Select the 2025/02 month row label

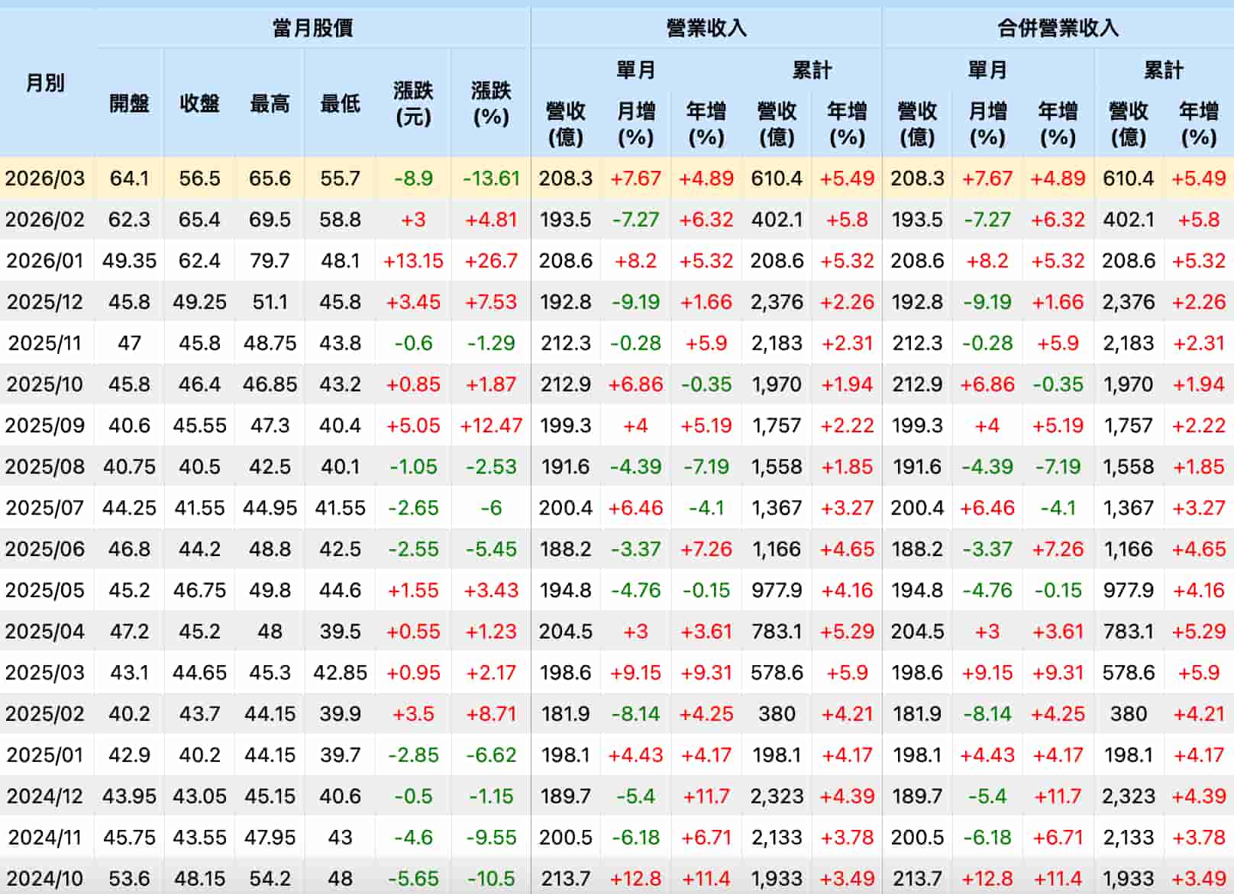coord(45,714)
